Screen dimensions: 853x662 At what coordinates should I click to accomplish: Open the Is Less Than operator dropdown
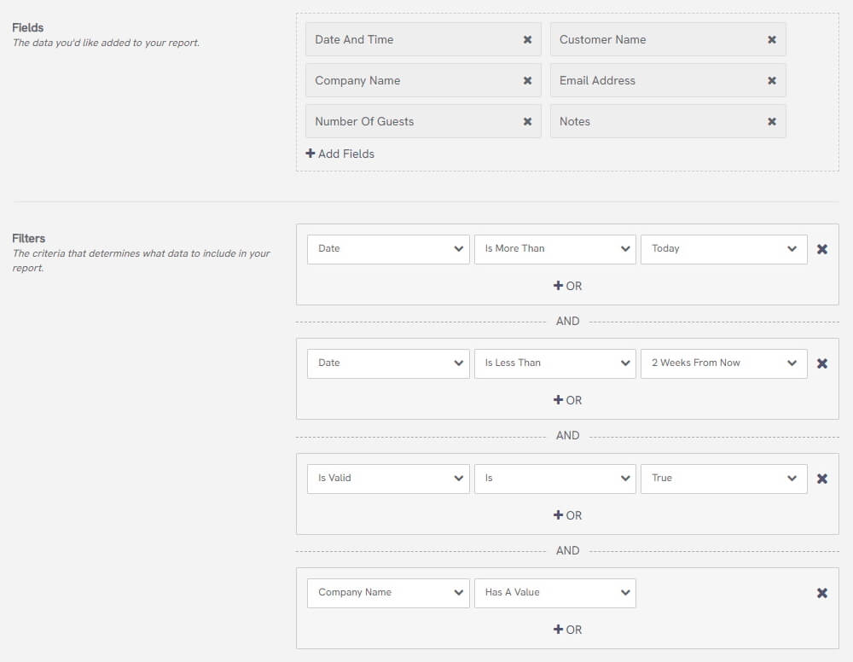click(555, 363)
